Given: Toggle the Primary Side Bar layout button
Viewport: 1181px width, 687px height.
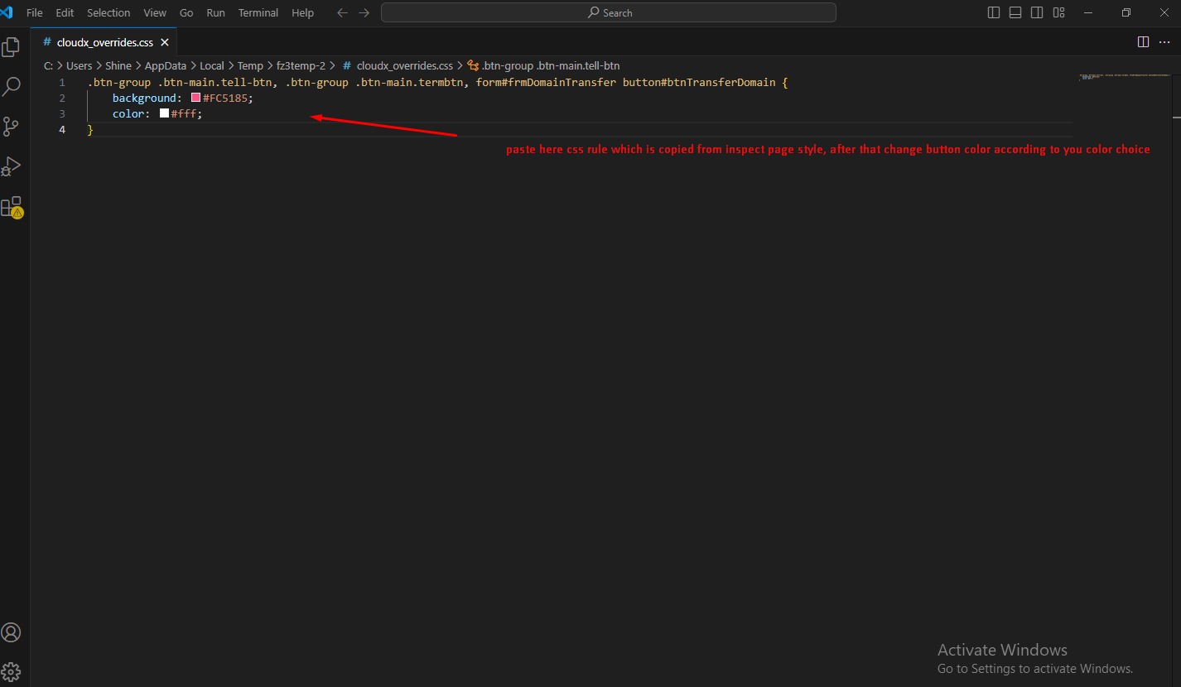Looking at the screenshot, I should point(994,12).
